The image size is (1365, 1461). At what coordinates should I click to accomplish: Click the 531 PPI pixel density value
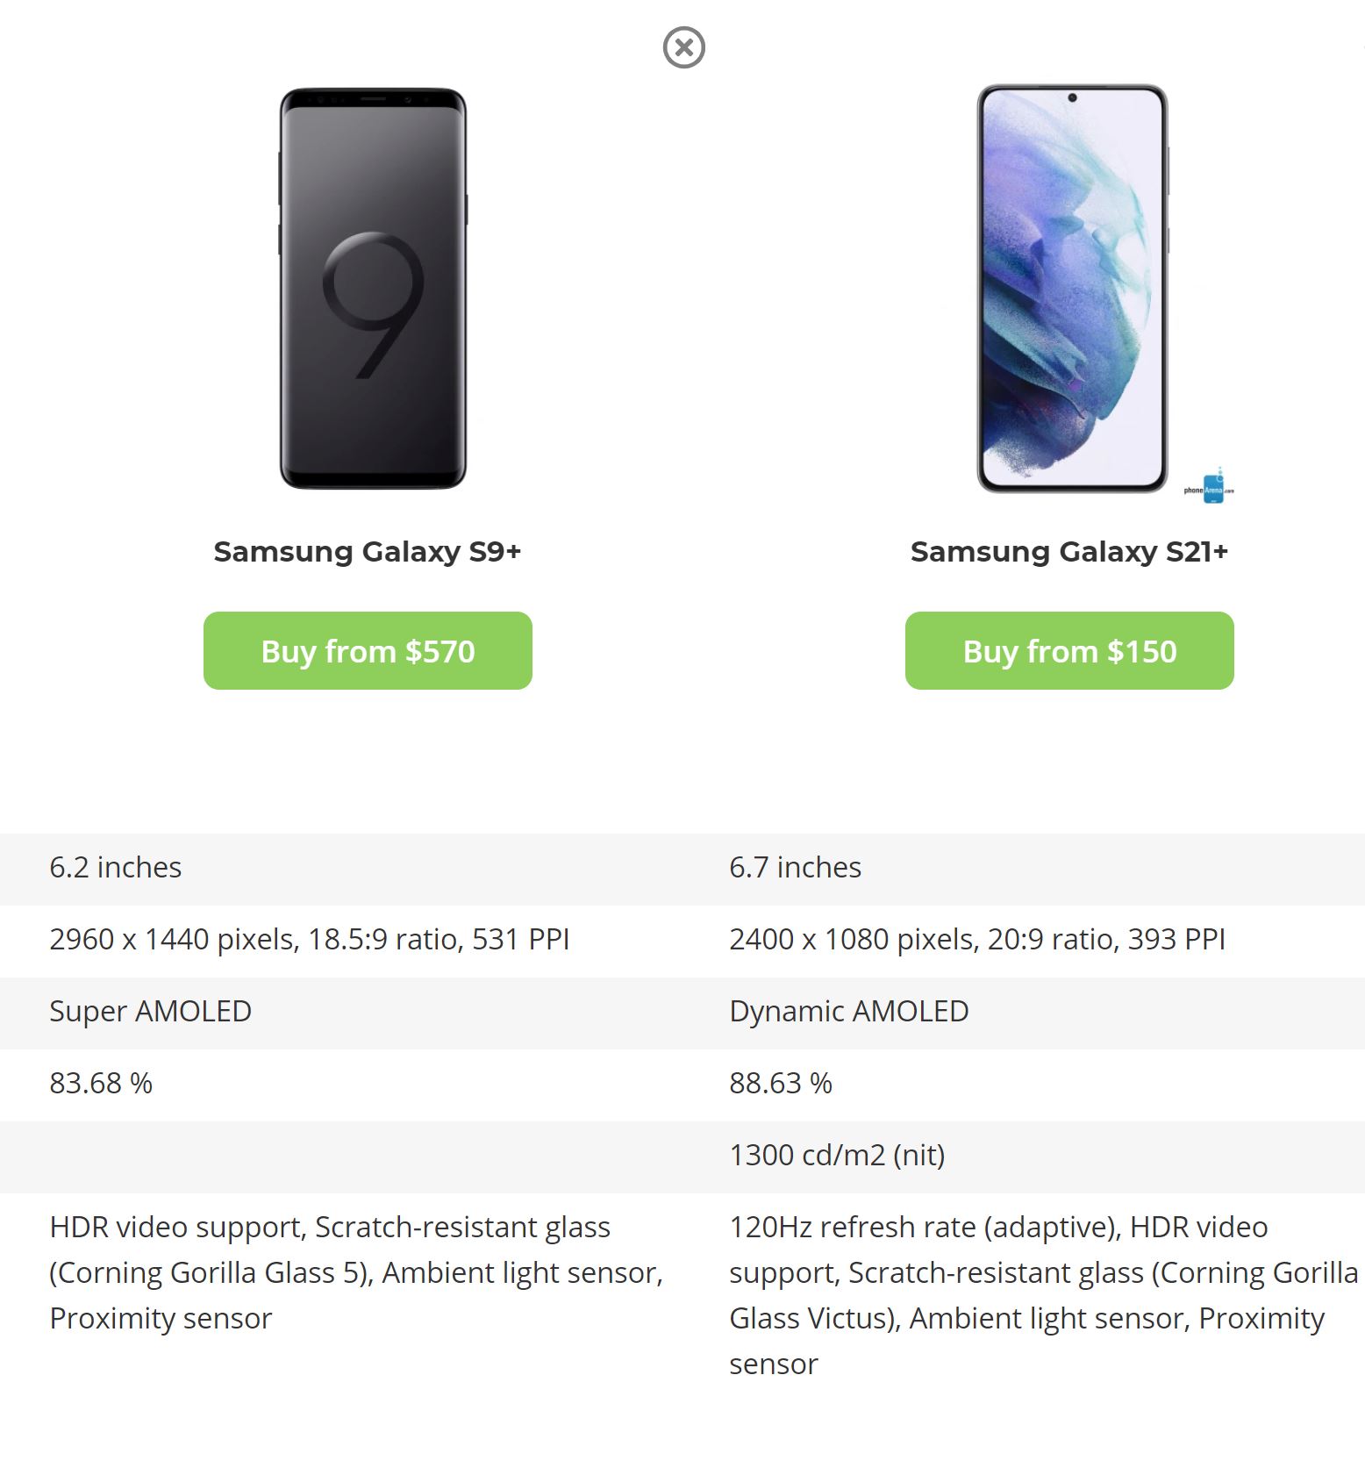[516, 940]
